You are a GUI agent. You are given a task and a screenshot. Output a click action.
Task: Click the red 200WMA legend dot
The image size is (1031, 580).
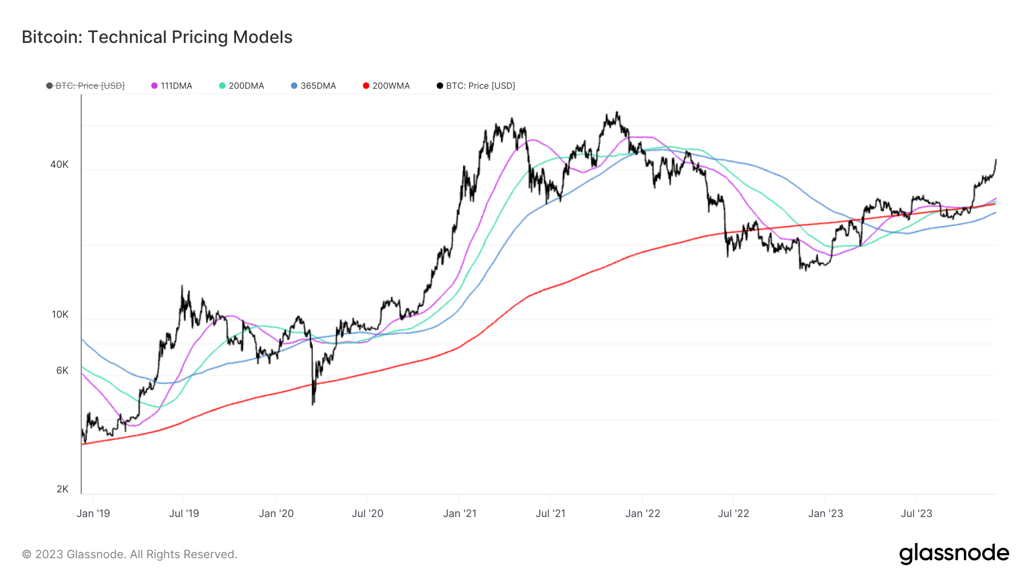(x=366, y=86)
